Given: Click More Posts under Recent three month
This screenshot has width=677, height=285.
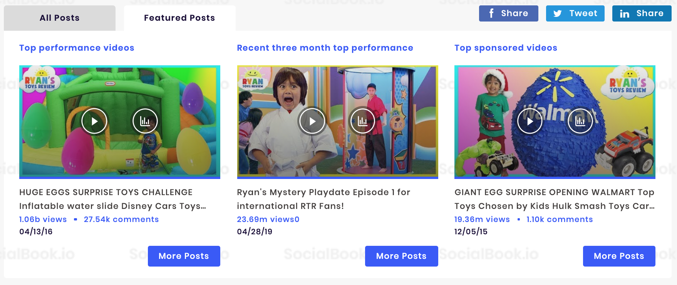Looking at the screenshot, I should pyautogui.click(x=402, y=256).
